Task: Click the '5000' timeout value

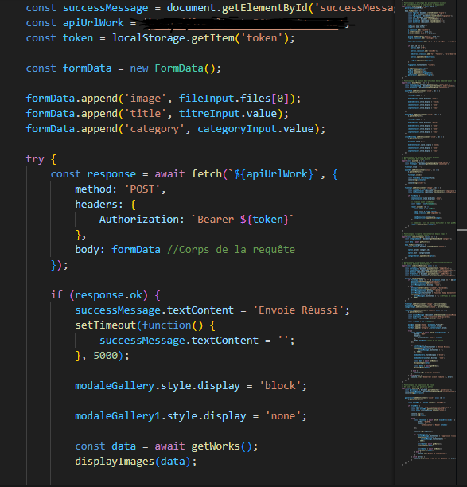Action: 105,356
